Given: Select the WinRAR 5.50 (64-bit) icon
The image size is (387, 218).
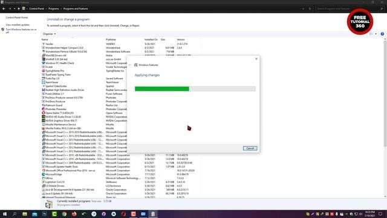Looking at the screenshot, I should (x=44, y=59).
